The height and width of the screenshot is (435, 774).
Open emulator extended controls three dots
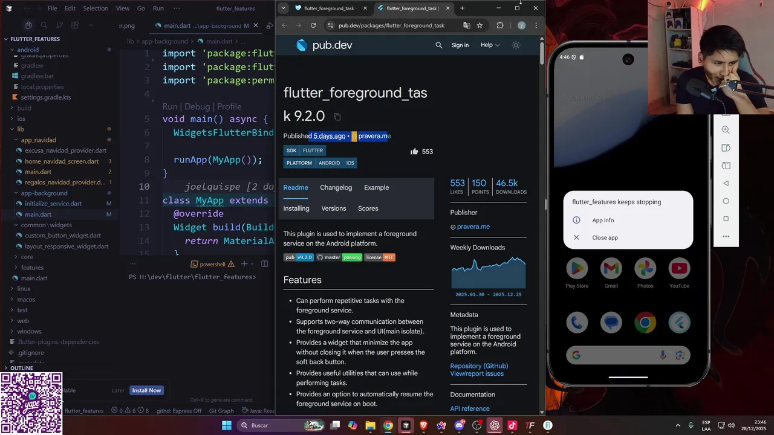point(726,236)
